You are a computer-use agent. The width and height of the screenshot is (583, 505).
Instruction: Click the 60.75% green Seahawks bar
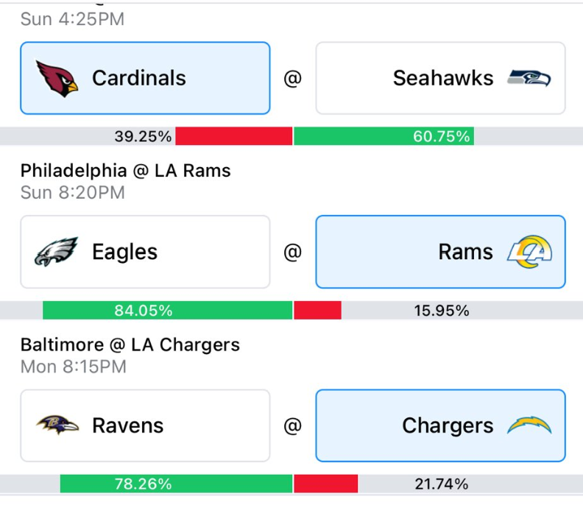[x=384, y=136]
